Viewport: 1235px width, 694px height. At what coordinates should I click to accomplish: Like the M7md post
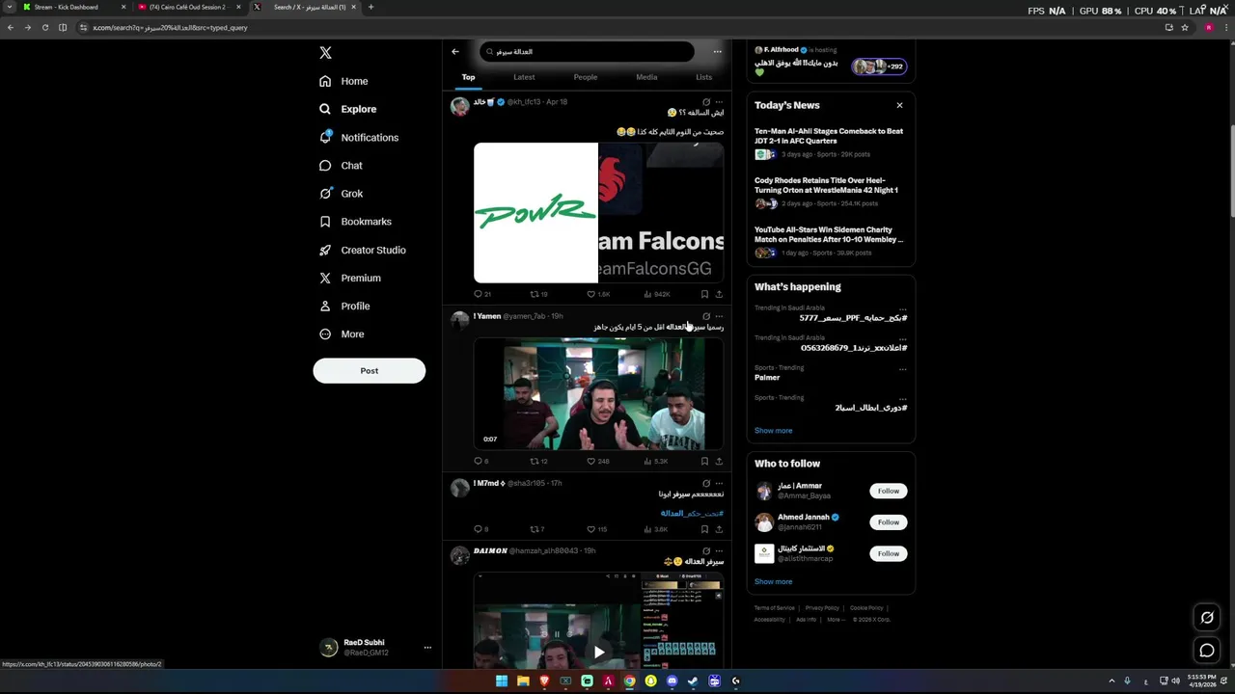[x=597, y=529]
